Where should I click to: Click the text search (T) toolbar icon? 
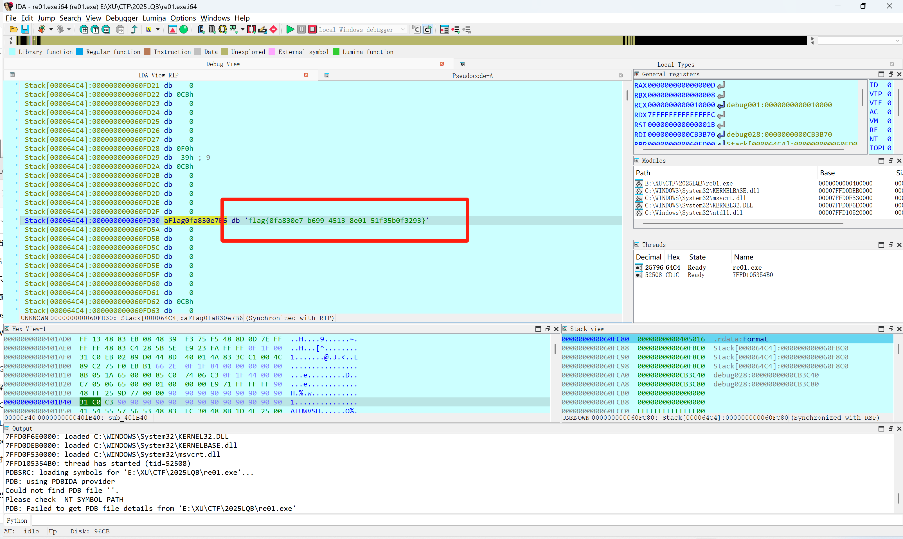pos(95,30)
